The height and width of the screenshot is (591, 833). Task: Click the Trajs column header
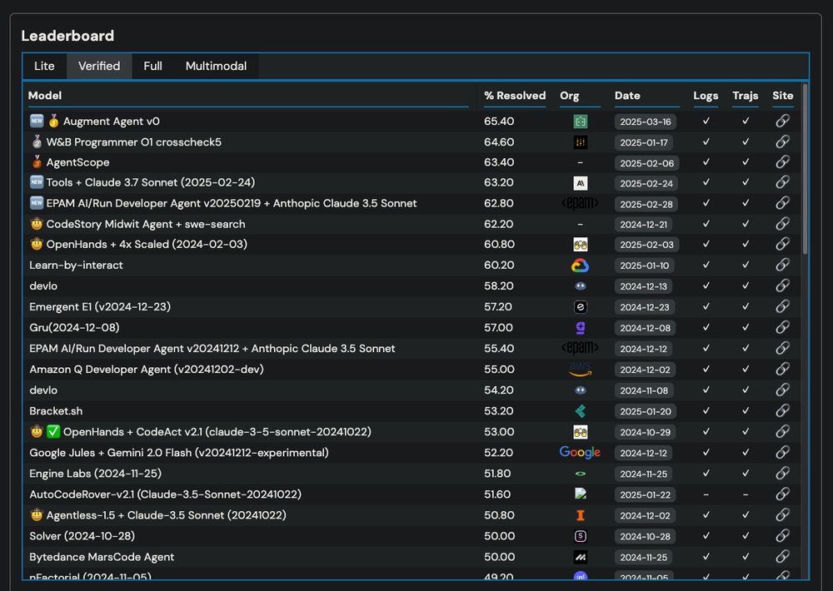click(x=746, y=96)
